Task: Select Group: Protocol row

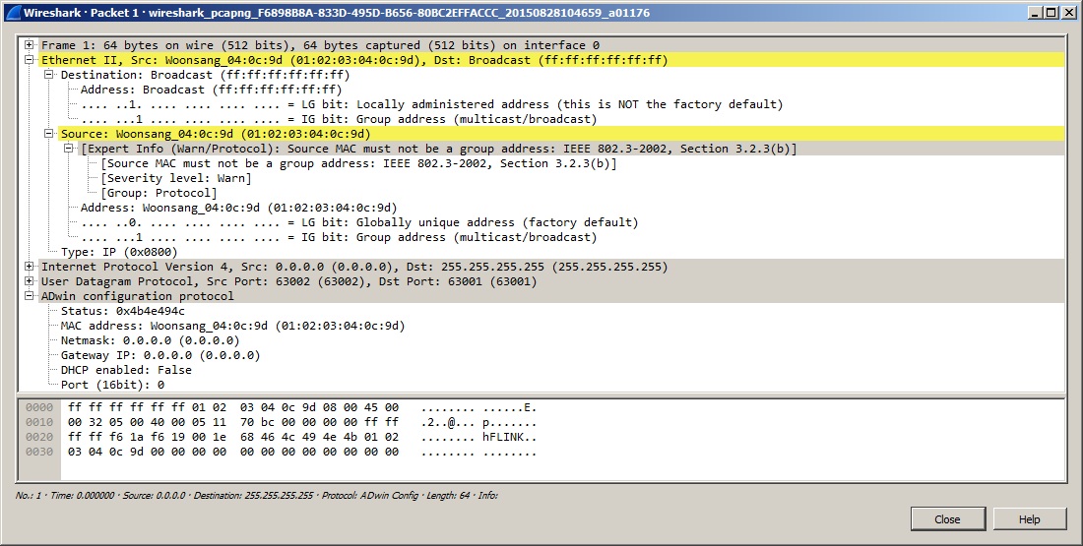Action: pos(159,193)
